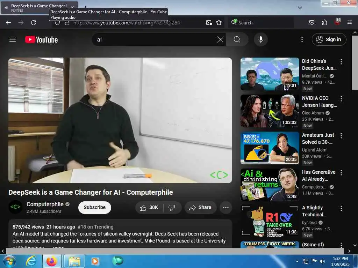The width and height of the screenshot is (358, 268).
Task: Open the NVIDIA CEO Jensen Huang thumbnail
Action: point(270,111)
